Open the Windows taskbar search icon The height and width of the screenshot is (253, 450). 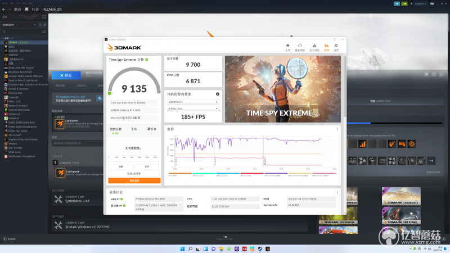190,249
